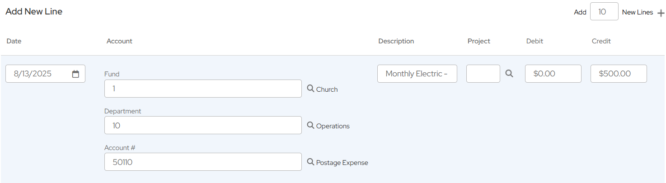Select the Description column header
The height and width of the screenshot is (183, 666).
(x=396, y=41)
